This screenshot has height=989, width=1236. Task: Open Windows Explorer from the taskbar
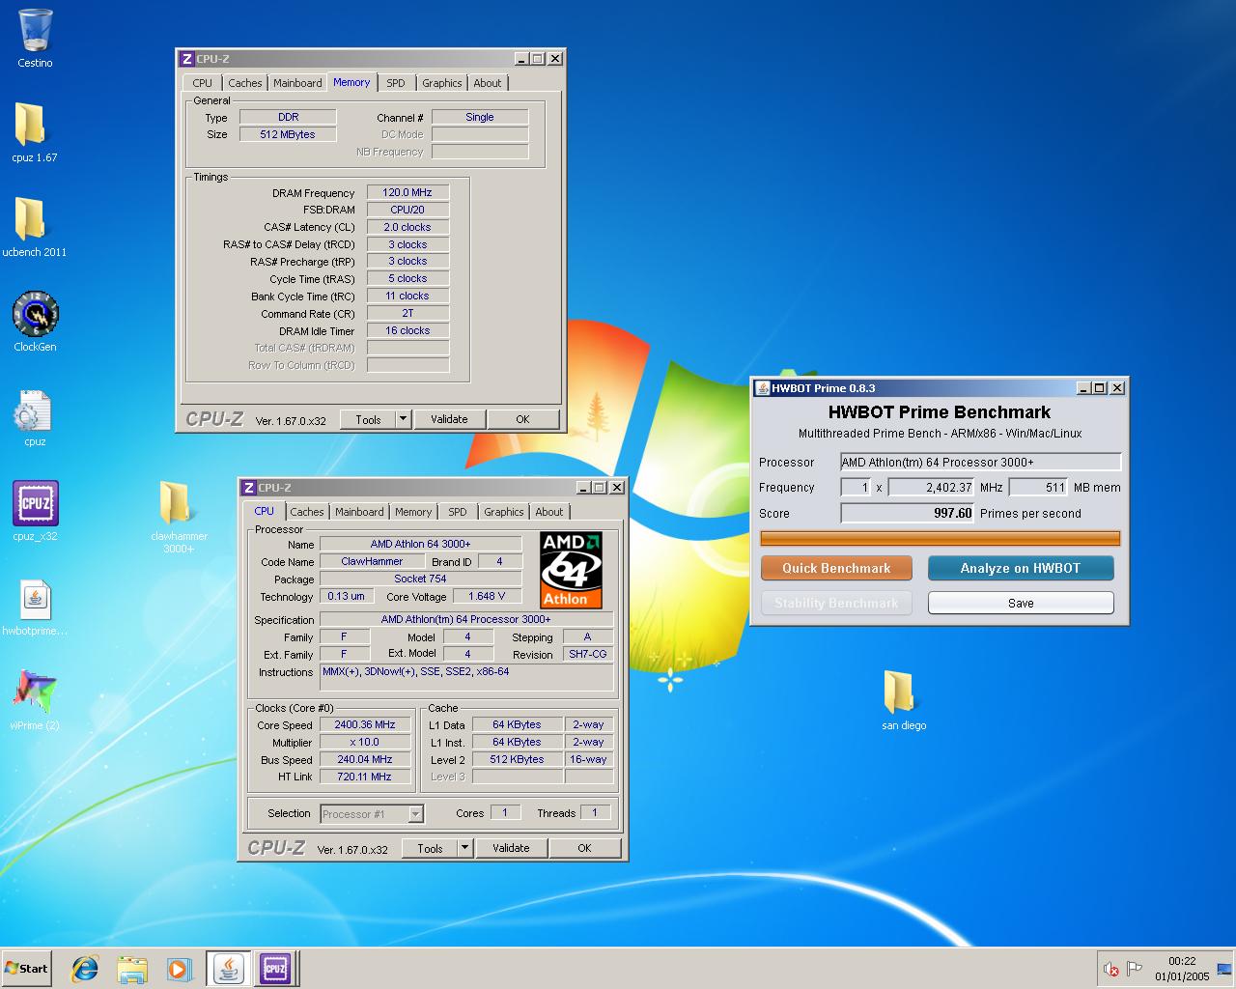pos(132,969)
